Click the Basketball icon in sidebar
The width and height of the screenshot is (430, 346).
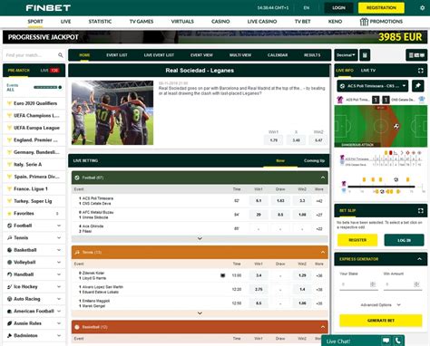9,250
